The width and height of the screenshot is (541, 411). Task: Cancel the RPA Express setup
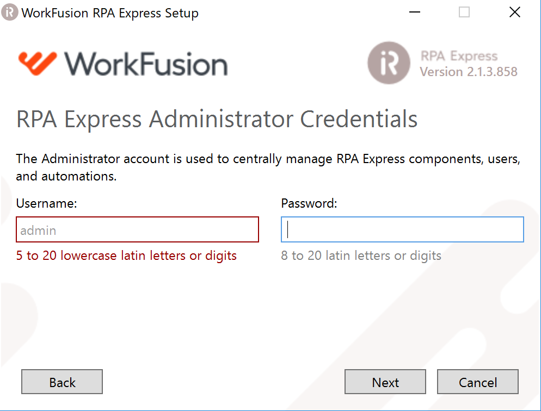(x=477, y=382)
